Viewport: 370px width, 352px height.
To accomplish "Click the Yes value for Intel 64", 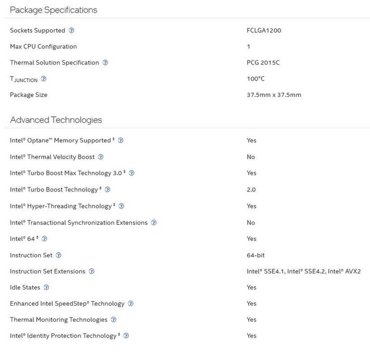I will pyautogui.click(x=252, y=239).
